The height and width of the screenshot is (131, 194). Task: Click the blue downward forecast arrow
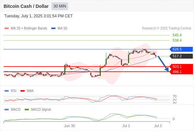[x=163, y=64]
